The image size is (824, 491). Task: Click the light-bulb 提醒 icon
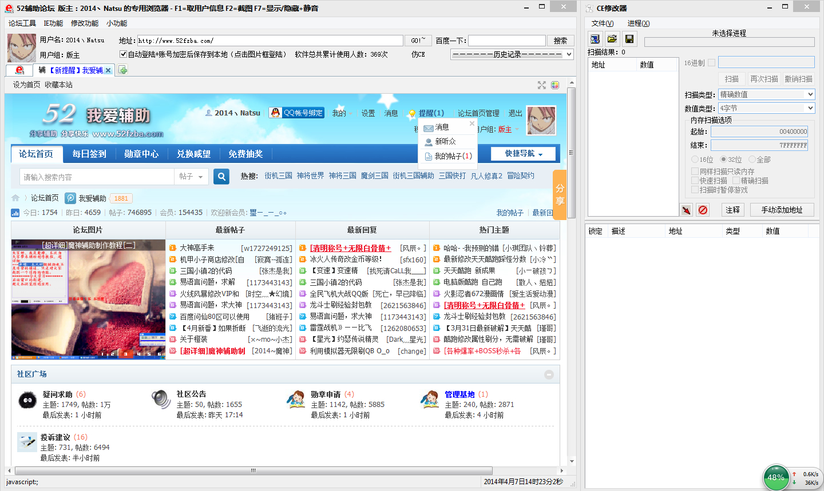pyautogui.click(x=411, y=113)
